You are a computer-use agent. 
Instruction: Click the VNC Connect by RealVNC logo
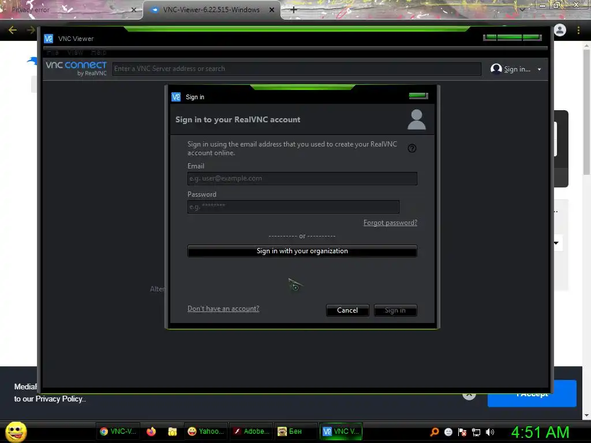click(x=76, y=69)
